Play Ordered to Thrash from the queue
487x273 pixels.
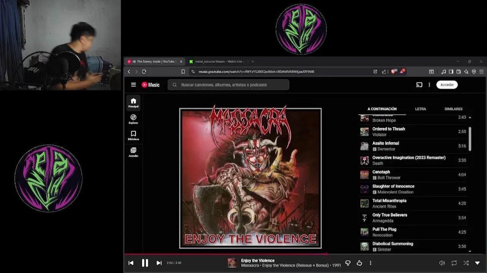[413, 132]
